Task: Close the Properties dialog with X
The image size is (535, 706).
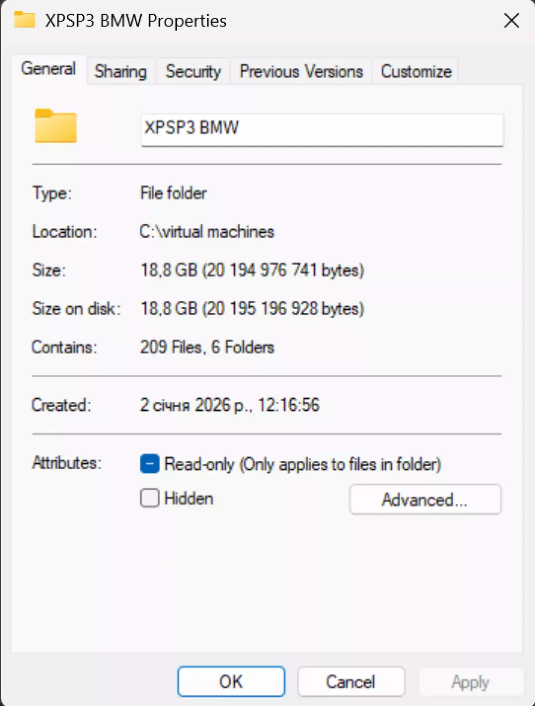Action: 511,20
